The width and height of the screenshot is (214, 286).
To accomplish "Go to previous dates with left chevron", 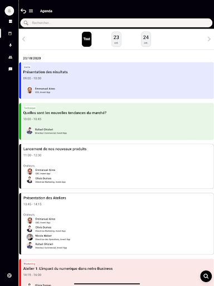I will (23, 39).
